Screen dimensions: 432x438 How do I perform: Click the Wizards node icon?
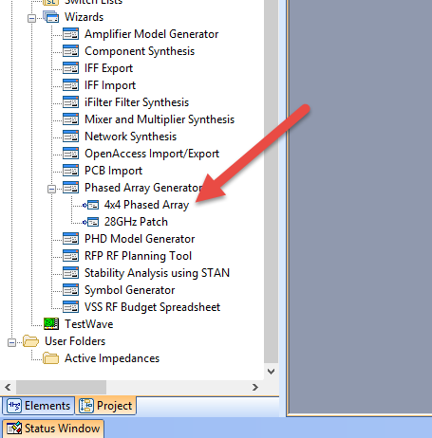coord(51,17)
